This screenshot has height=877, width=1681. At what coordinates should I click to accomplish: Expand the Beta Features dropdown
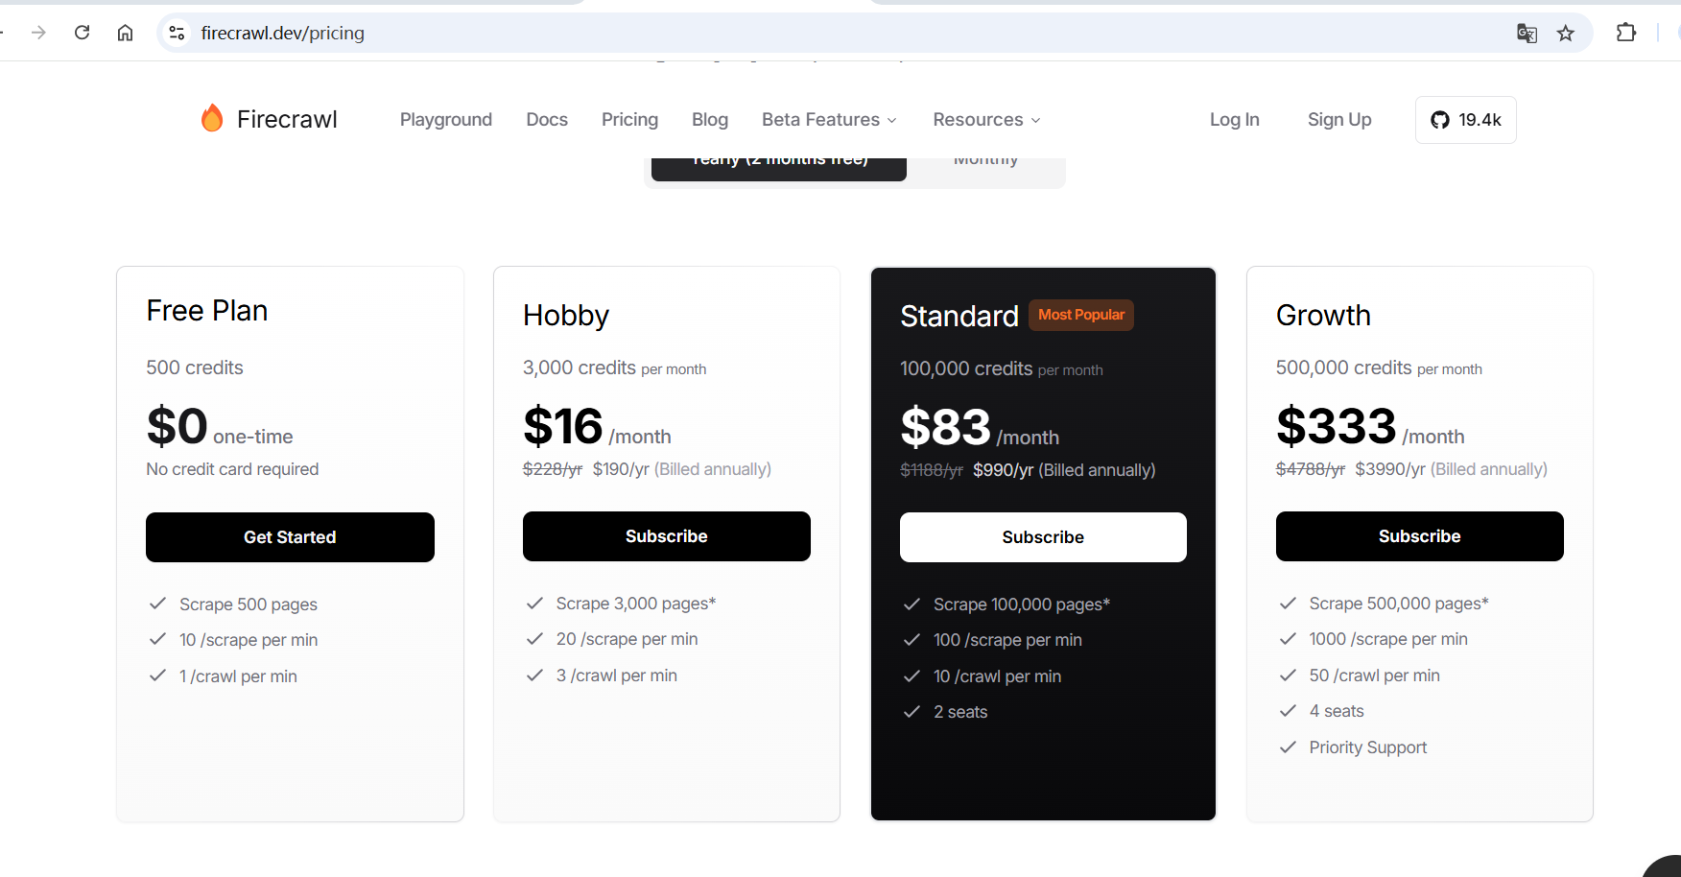[x=829, y=120]
